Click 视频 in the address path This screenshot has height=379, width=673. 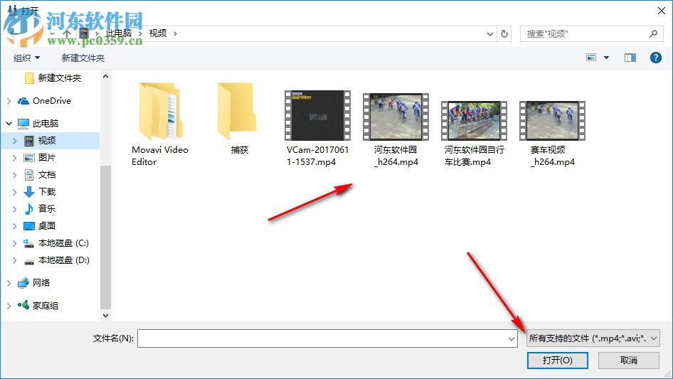157,33
